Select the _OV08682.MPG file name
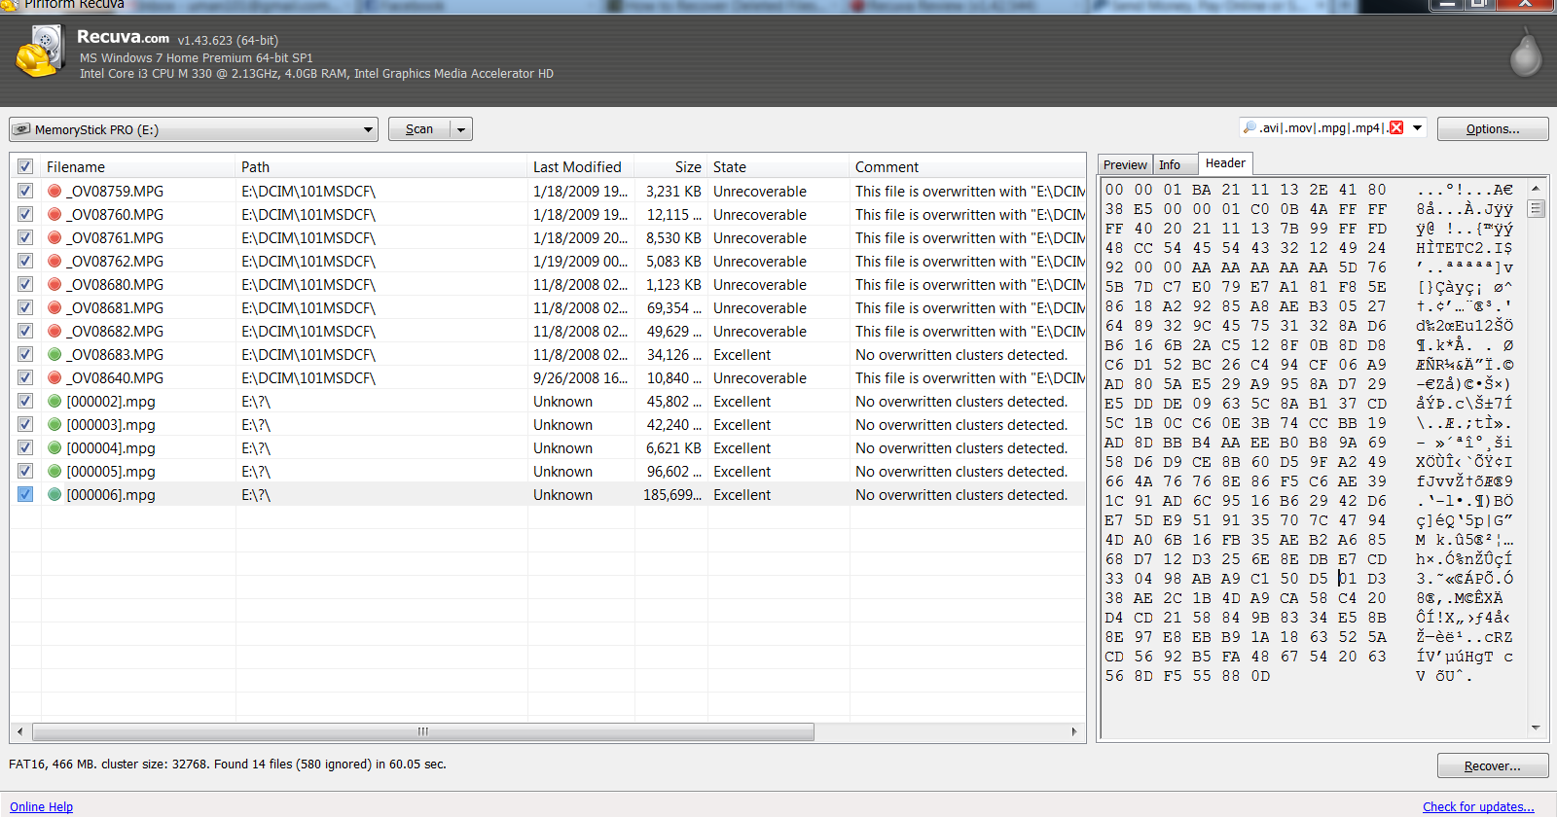Viewport: 1557px width, 818px height. tap(115, 332)
